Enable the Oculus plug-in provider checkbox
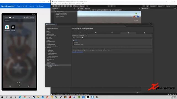The height and width of the screenshot is (99, 177). point(73,42)
